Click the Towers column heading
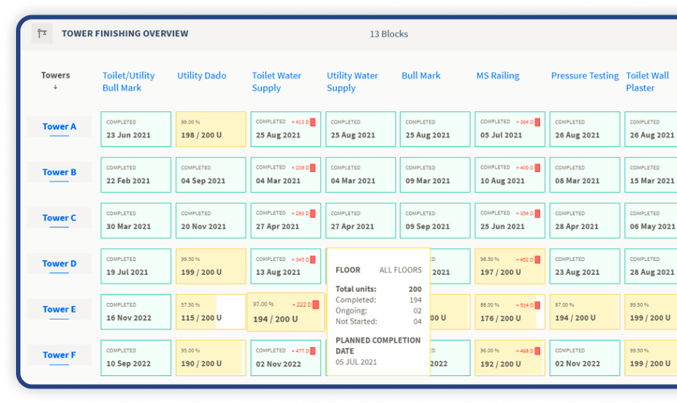Screen dimensions: 677x403 [x=55, y=75]
